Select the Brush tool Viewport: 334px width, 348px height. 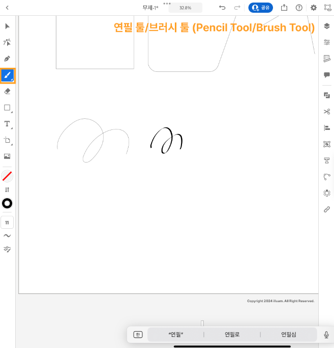(x=8, y=75)
